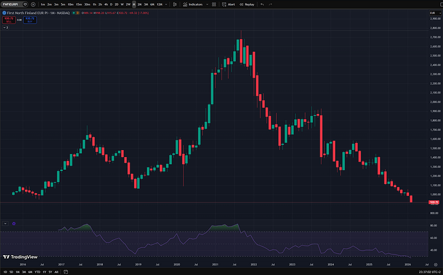The image size is (443, 275).
Task: Click the TradingView logo
Action: click(x=20, y=256)
